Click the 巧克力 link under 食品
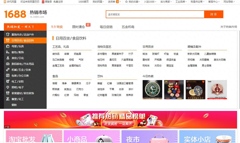The image size is (240, 143). click(x=80, y=89)
